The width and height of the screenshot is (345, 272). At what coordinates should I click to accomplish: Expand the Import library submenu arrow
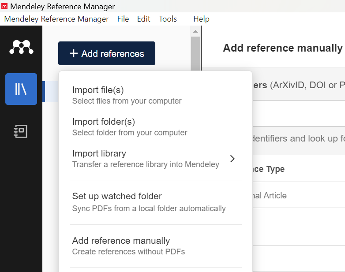pyautogui.click(x=232, y=159)
